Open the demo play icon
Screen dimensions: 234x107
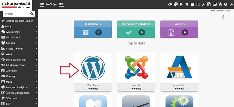(181, 4)
